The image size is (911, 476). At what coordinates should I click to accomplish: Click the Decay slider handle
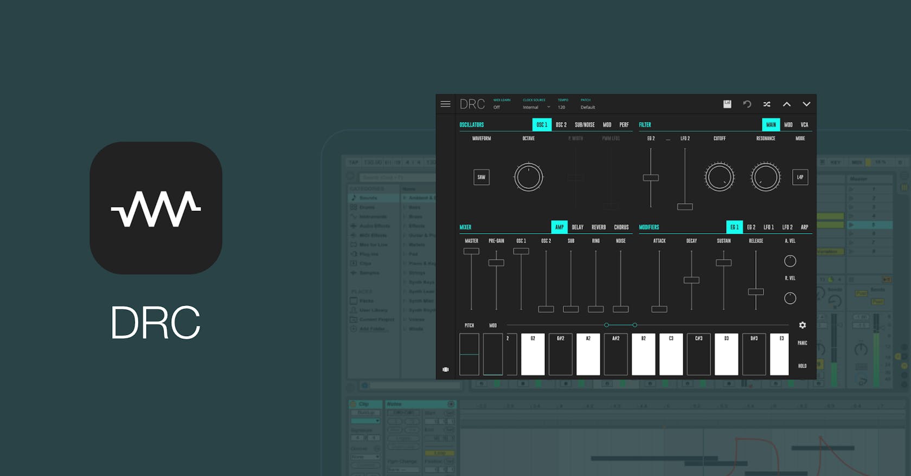pos(691,280)
